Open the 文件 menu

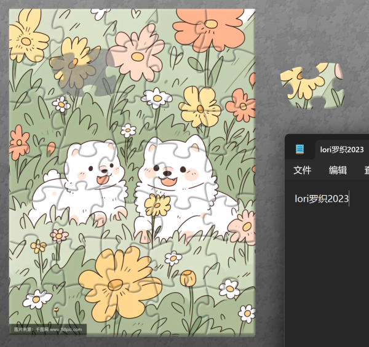point(302,170)
